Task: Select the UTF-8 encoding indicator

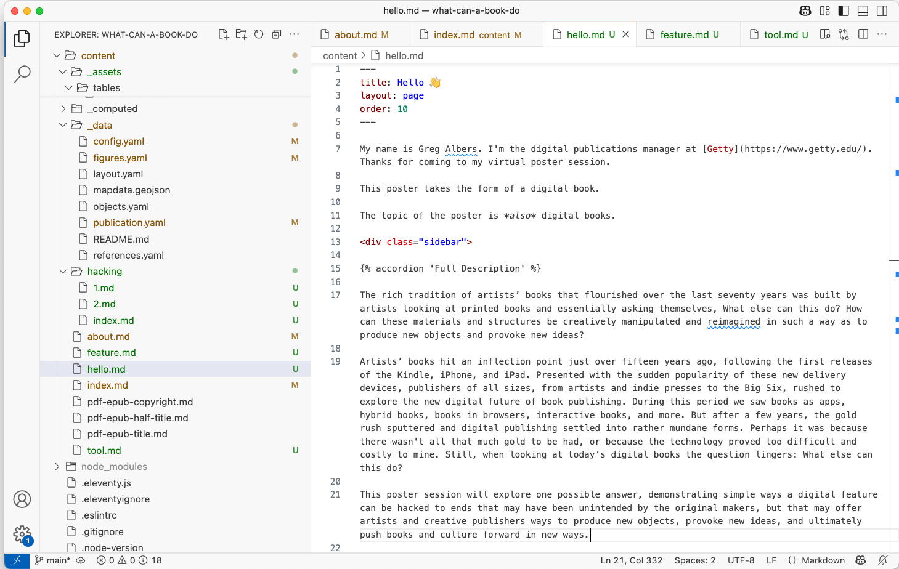Action: (741, 560)
